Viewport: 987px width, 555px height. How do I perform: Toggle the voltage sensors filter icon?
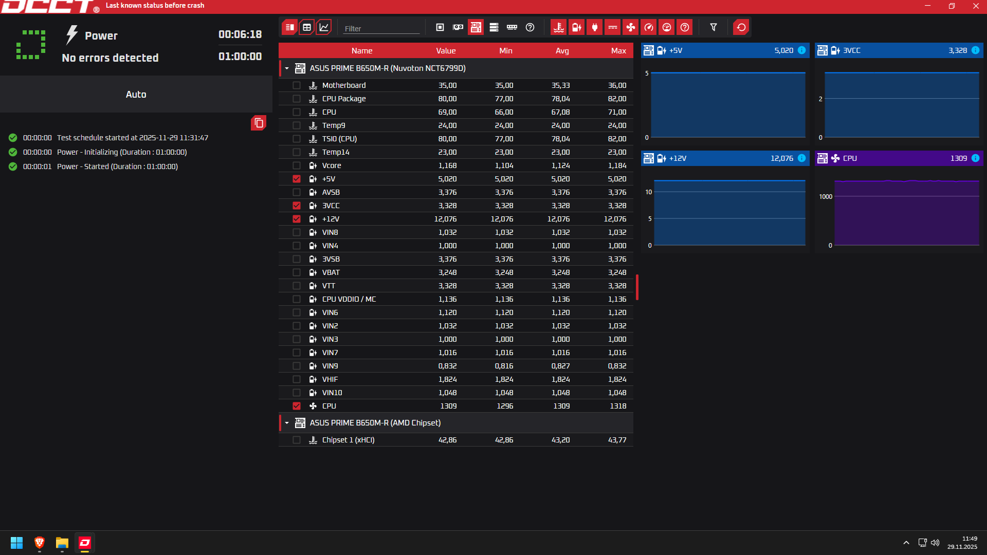click(577, 27)
